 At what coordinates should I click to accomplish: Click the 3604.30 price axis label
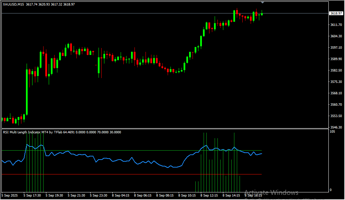point(336,36)
